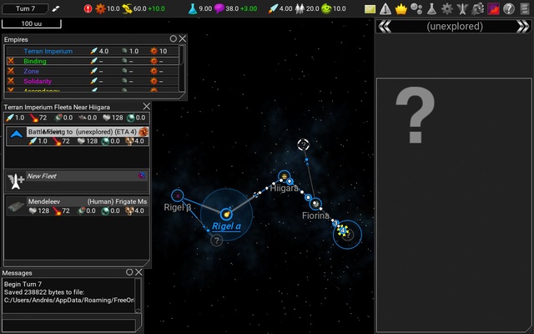Pin the Messages panel using the circle button
The width and height of the screenshot is (534, 334).
pyautogui.click(x=129, y=272)
